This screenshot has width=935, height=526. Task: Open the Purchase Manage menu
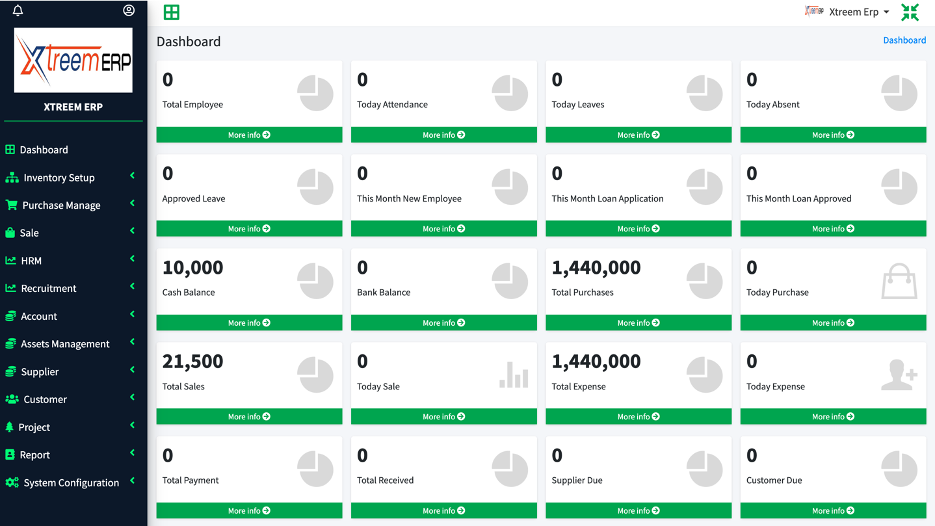pos(61,205)
